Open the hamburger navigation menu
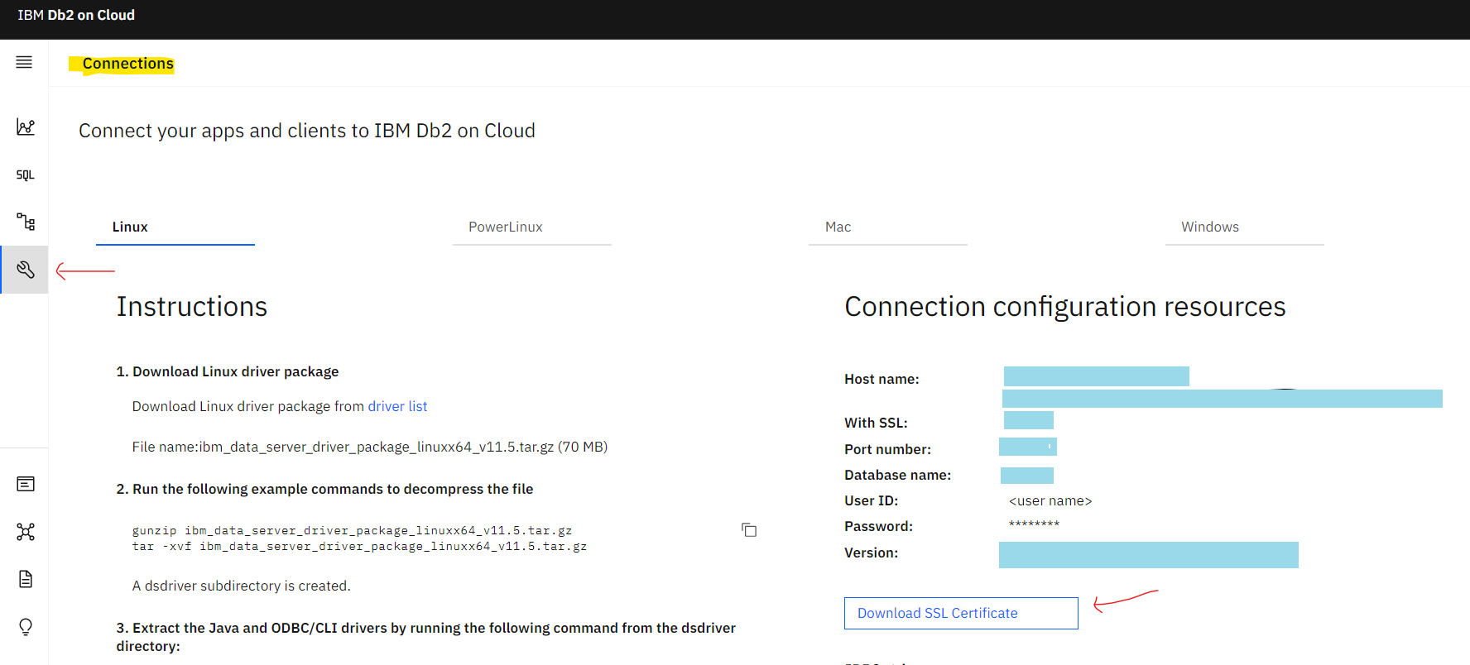 [x=24, y=63]
